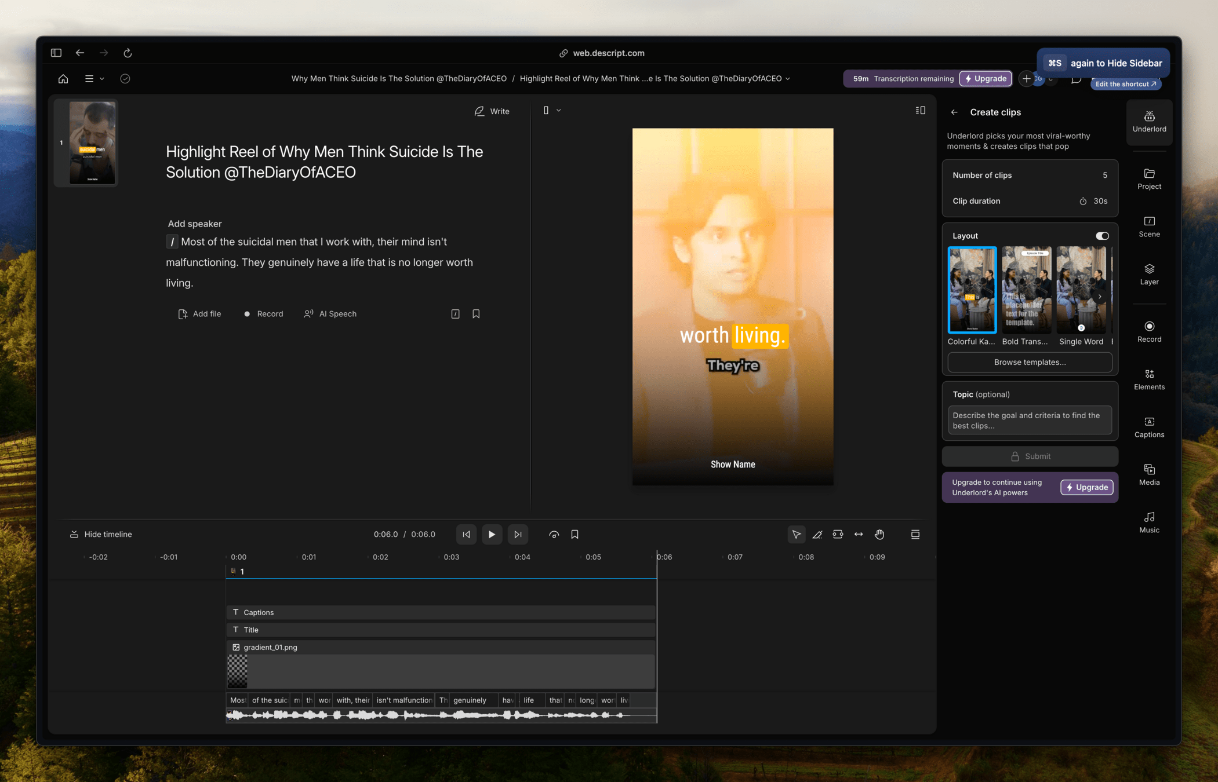1218x782 pixels.
Task: Open the Underlord sidebar panel
Action: point(1149,122)
